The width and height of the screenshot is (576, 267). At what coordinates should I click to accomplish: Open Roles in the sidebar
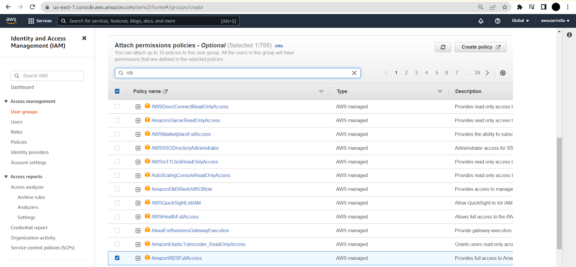tap(17, 132)
